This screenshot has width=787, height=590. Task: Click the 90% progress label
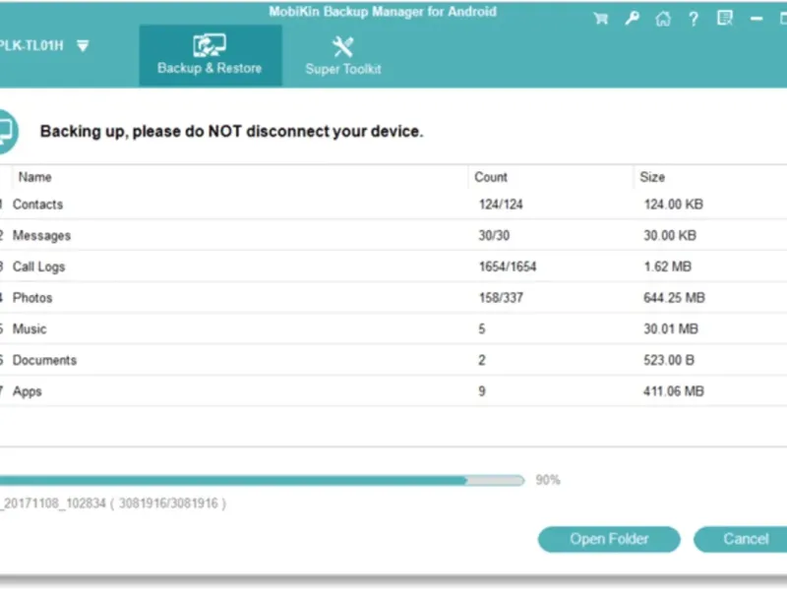pyautogui.click(x=548, y=480)
